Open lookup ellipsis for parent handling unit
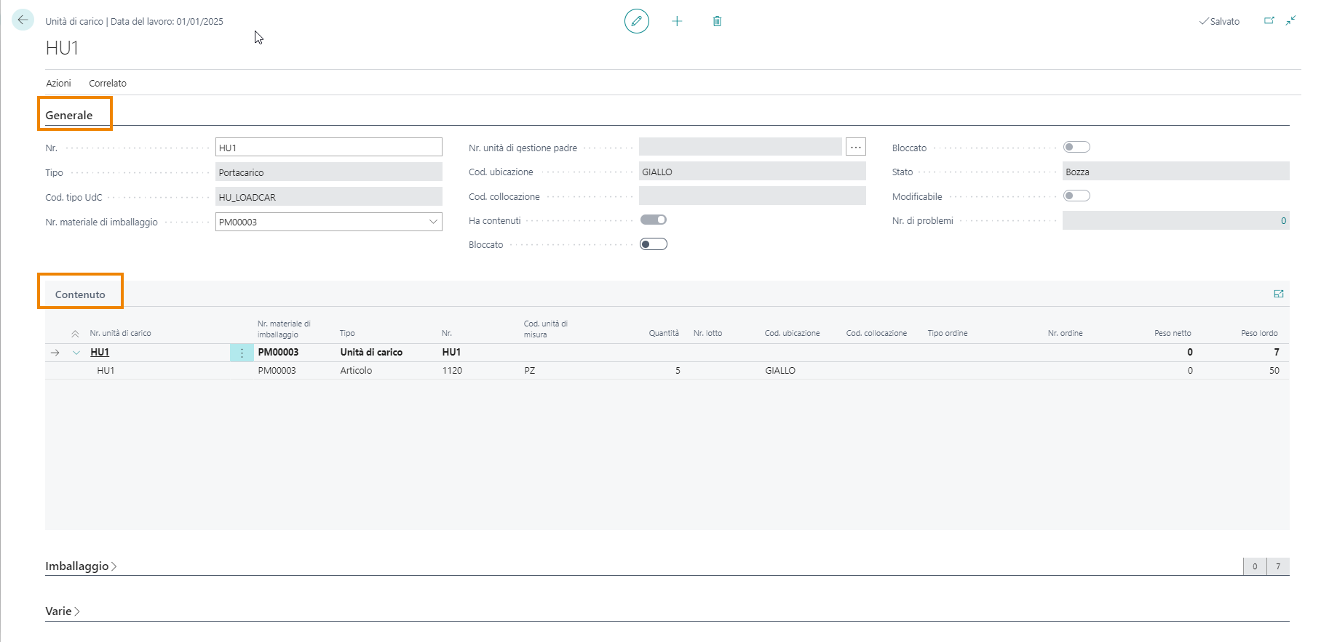1321x642 pixels. tap(856, 148)
